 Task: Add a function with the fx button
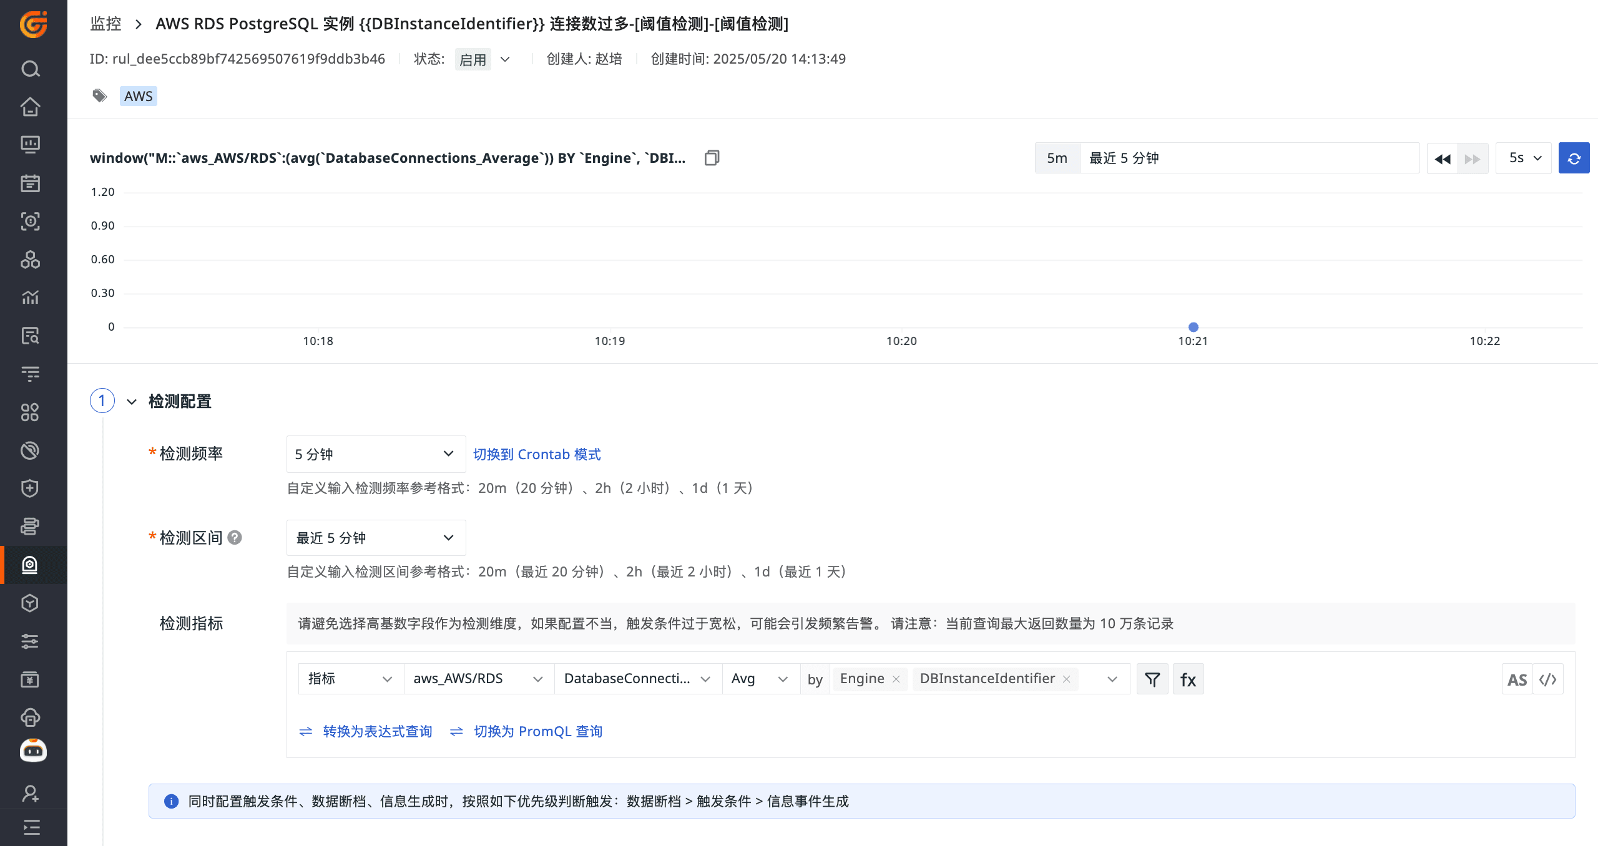(x=1189, y=679)
